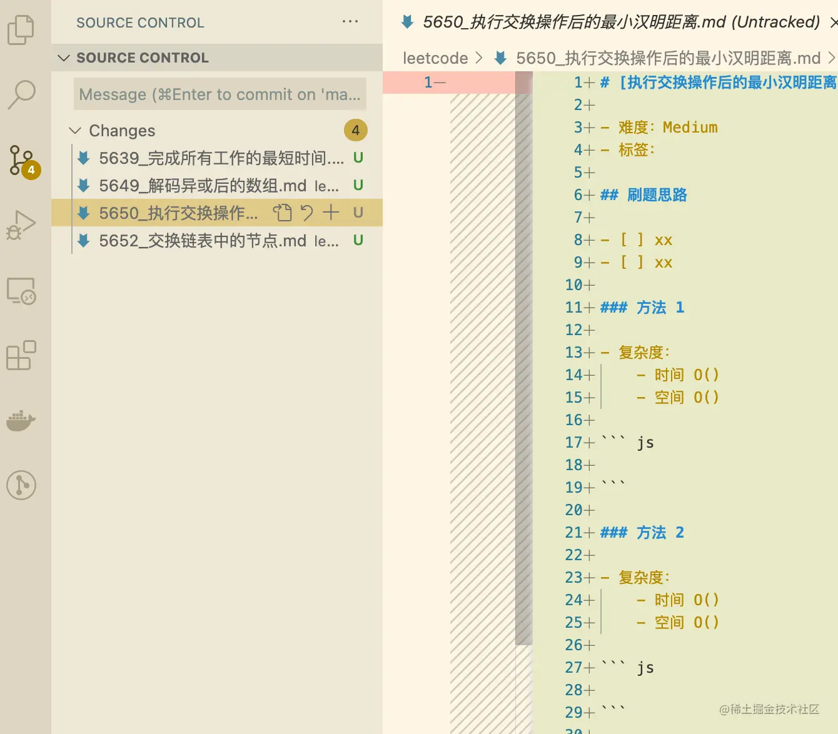Click the ``` js code fence on line 27
This screenshot has height=734, width=838.
[x=627, y=668]
